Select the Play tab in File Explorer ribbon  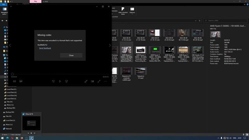point(35,2)
